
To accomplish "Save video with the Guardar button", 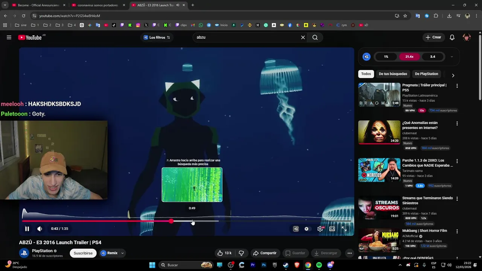I will pyautogui.click(x=295, y=253).
